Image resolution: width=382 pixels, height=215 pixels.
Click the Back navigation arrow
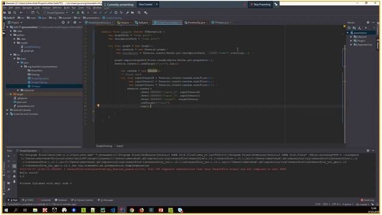click(21, 13)
